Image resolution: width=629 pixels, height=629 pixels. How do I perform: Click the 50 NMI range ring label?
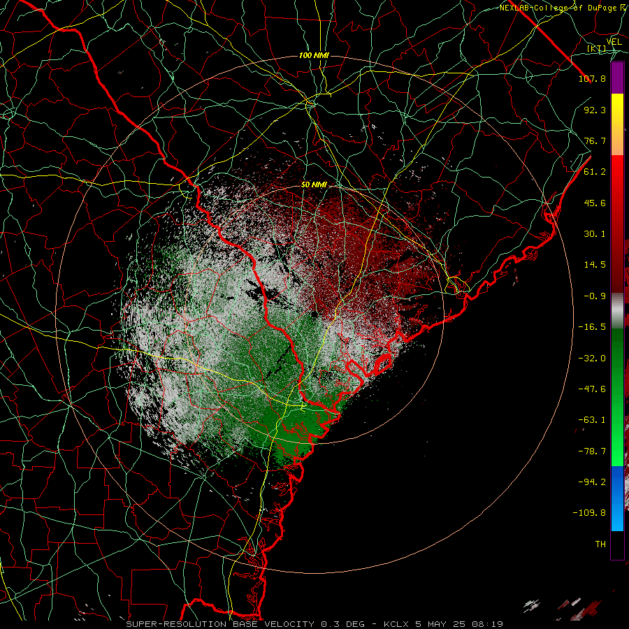pos(314,185)
